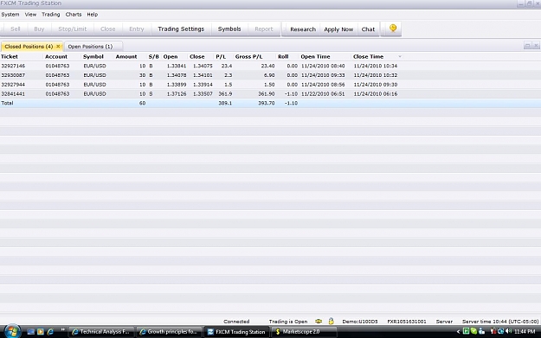Viewport: 541px width, 338px height.
Task: Click the network tray icon
Action: click(500, 331)
